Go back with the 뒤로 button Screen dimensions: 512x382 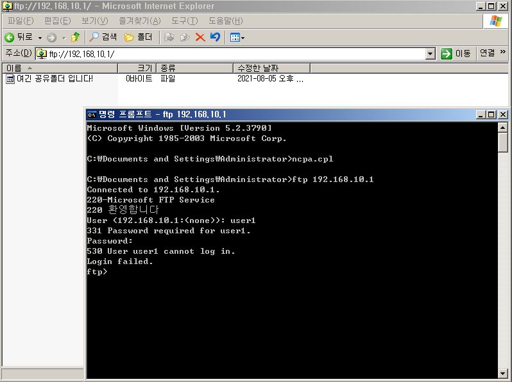click(x=18, y=37)
